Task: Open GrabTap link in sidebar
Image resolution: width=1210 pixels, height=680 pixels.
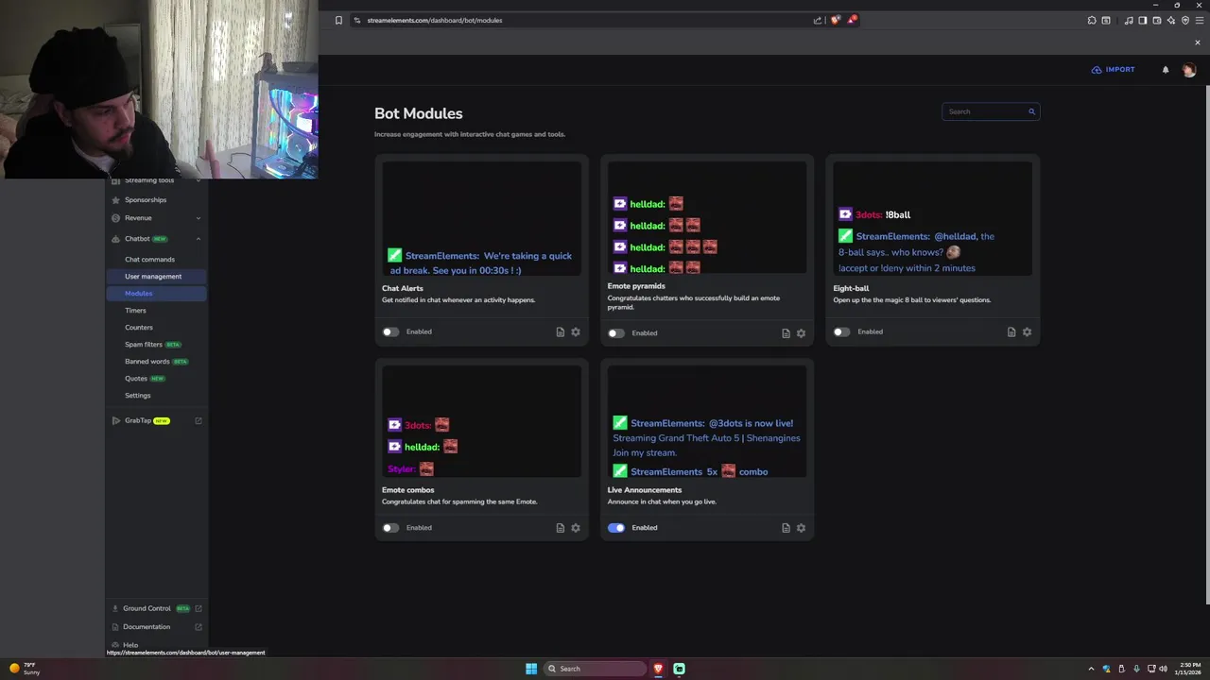Action: pyautogui.click(x=138, y=420)
